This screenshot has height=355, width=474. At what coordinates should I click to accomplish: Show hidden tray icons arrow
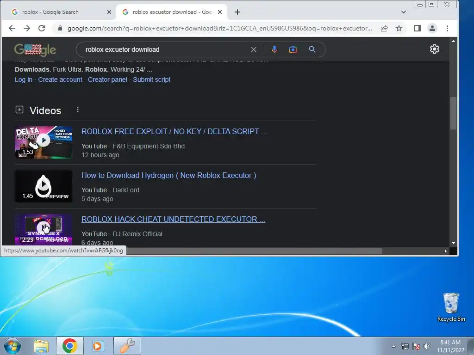pyautogui.click(x=393, y=346)
